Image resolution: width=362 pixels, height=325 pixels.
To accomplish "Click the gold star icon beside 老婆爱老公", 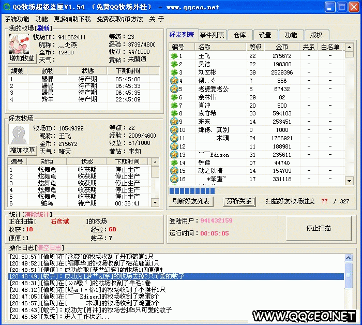I will (x=174, y=88).
